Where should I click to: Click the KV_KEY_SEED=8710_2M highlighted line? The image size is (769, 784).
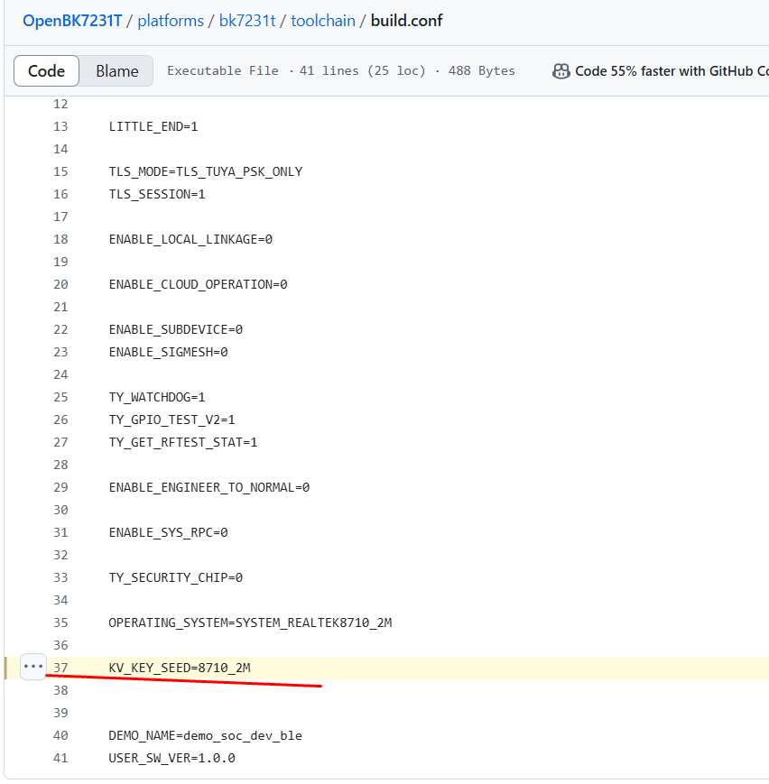point(180,668)
